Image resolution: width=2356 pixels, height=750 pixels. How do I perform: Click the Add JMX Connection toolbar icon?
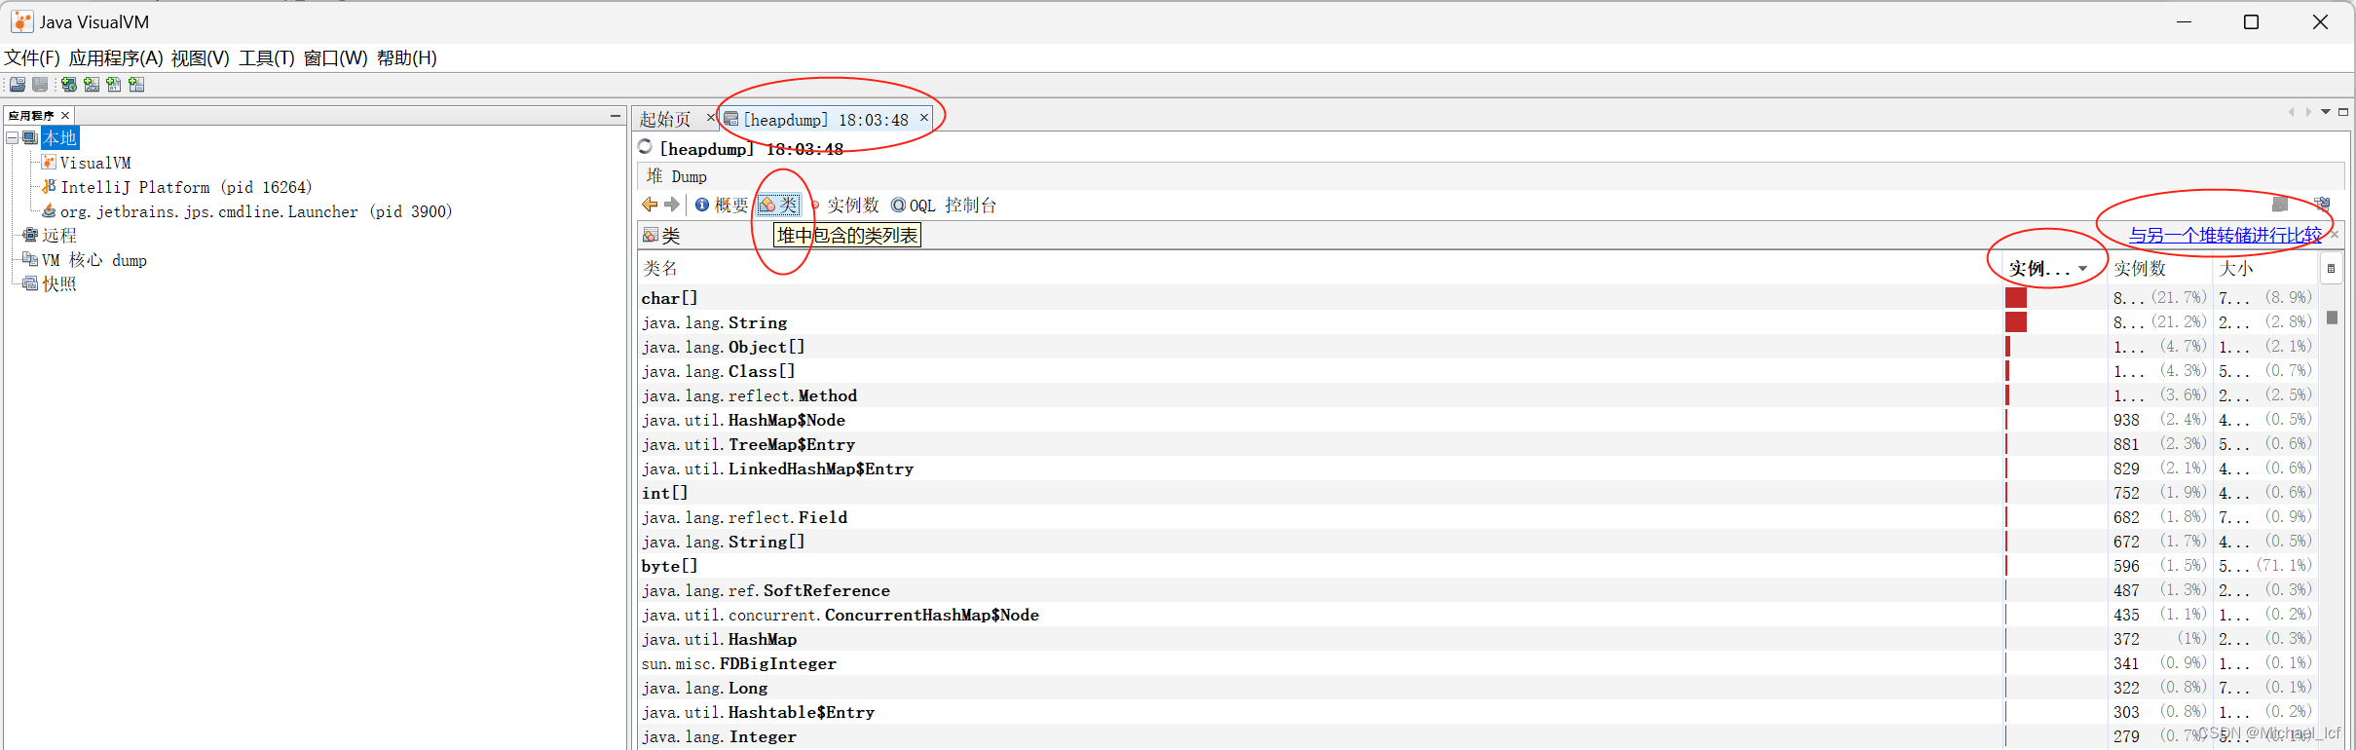92,85
